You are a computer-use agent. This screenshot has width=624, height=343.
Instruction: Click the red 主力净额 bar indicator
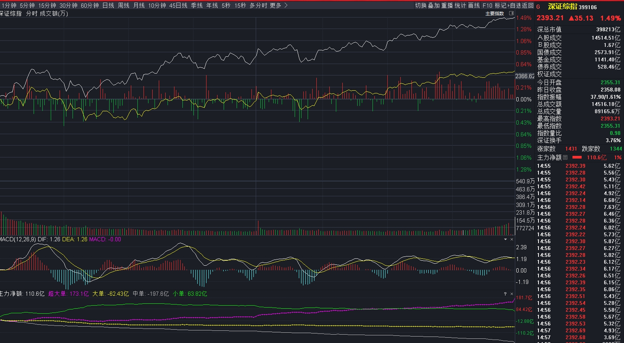click(577, 157)
